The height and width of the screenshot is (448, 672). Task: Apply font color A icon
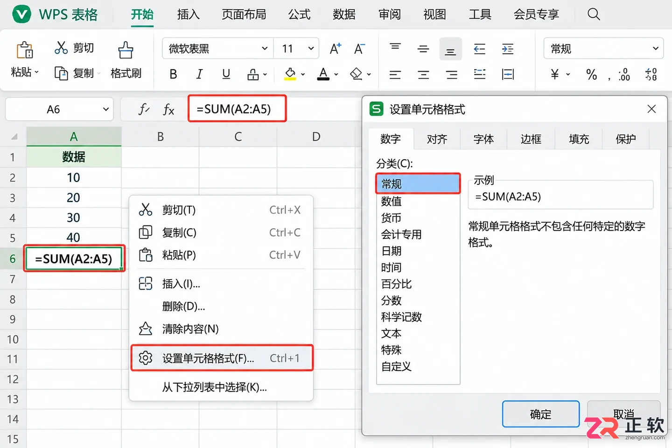point(323,74)
